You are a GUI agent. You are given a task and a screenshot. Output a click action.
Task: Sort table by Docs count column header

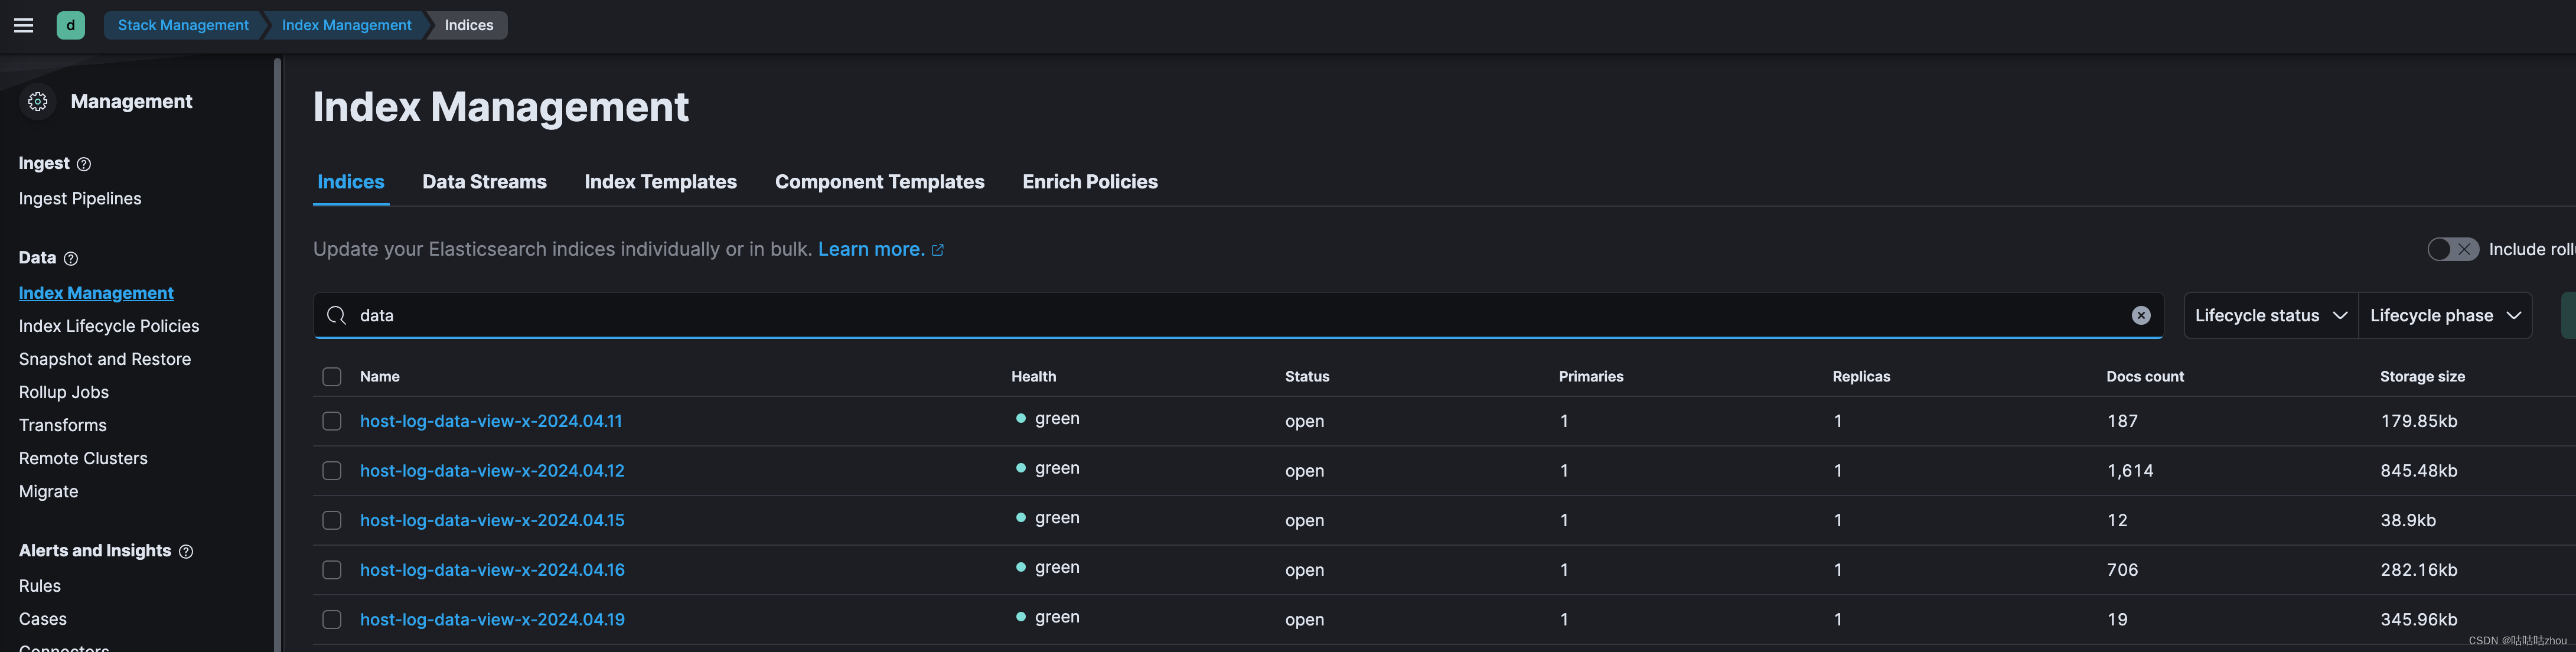[2145, 376]
